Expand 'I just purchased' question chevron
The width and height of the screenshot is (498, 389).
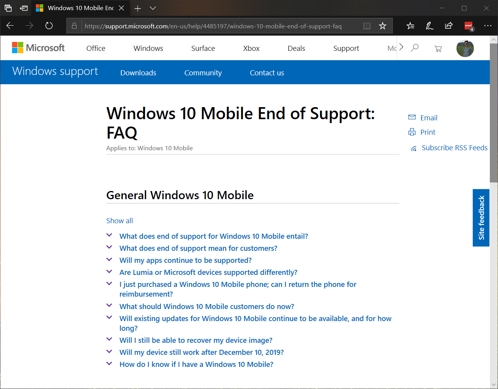tap(110, 283)
